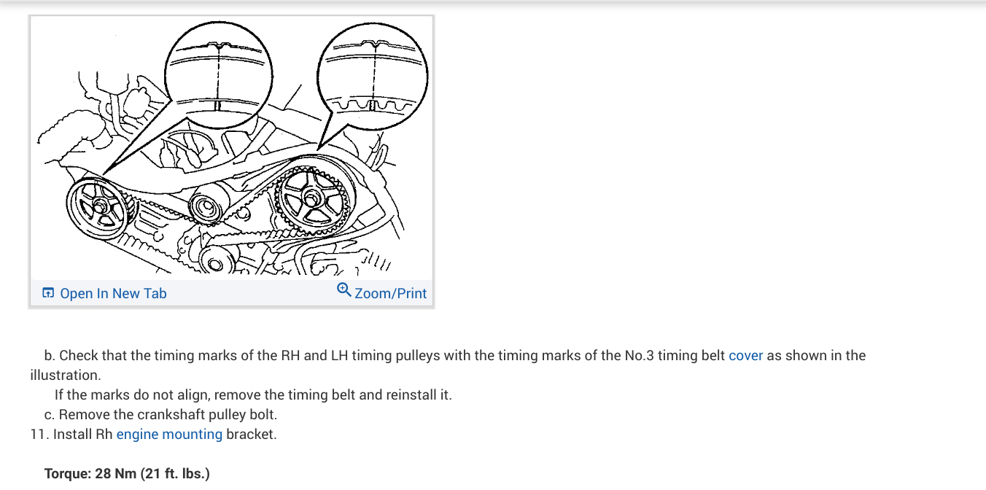Click the 'If the marks do not align' sentence

click(x=253, y=395)
